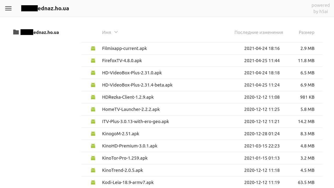Image resolution: width=334 pixels, height=188 pixels.
Task: Click date 2021-01-15 01:13
Action: click(262, 158)
